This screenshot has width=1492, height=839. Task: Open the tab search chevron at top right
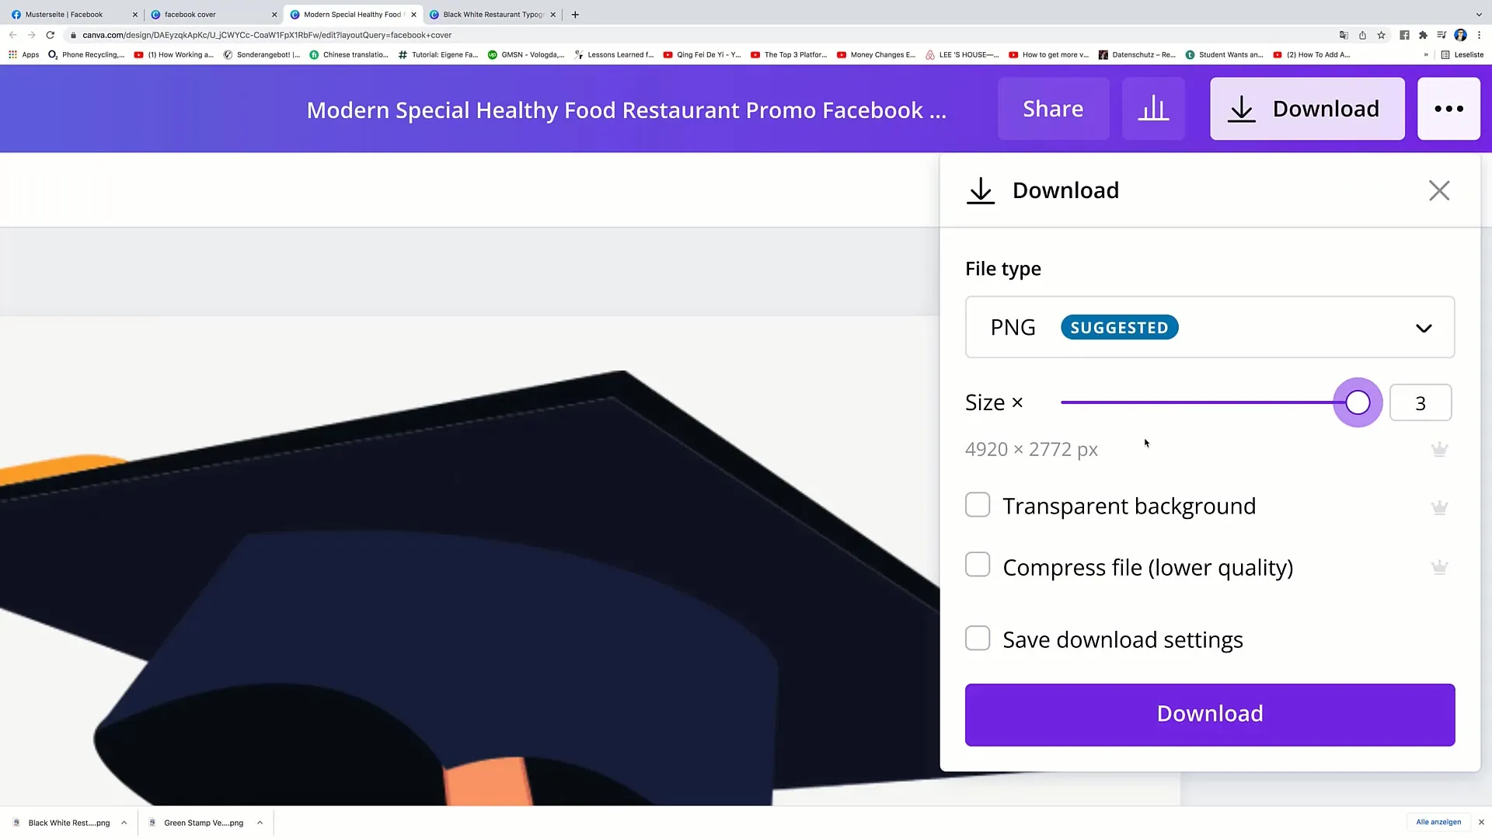[x=1479, y=14]
